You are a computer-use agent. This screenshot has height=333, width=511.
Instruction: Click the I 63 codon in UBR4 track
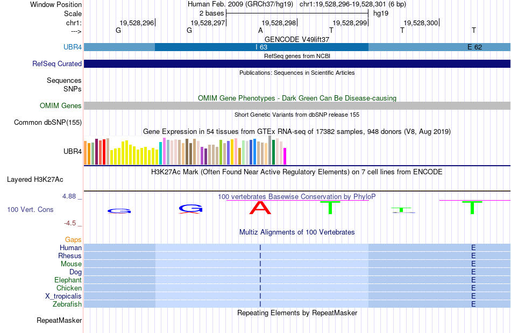(x=261, y=47)
